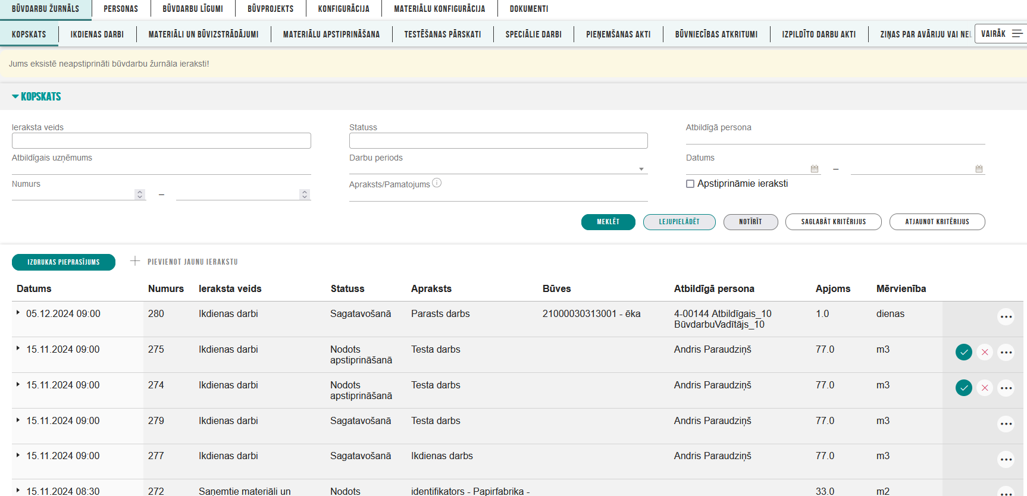This screenshot has height=496, width=1027.
Task: Toggle Apstiprināmie ieraksti checkbox
Action: coord(690,184)
